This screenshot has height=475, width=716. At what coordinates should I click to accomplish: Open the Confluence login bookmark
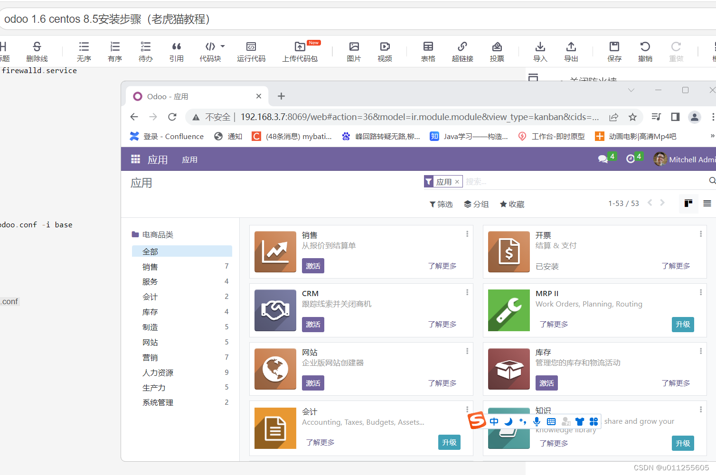coord(167,136)
